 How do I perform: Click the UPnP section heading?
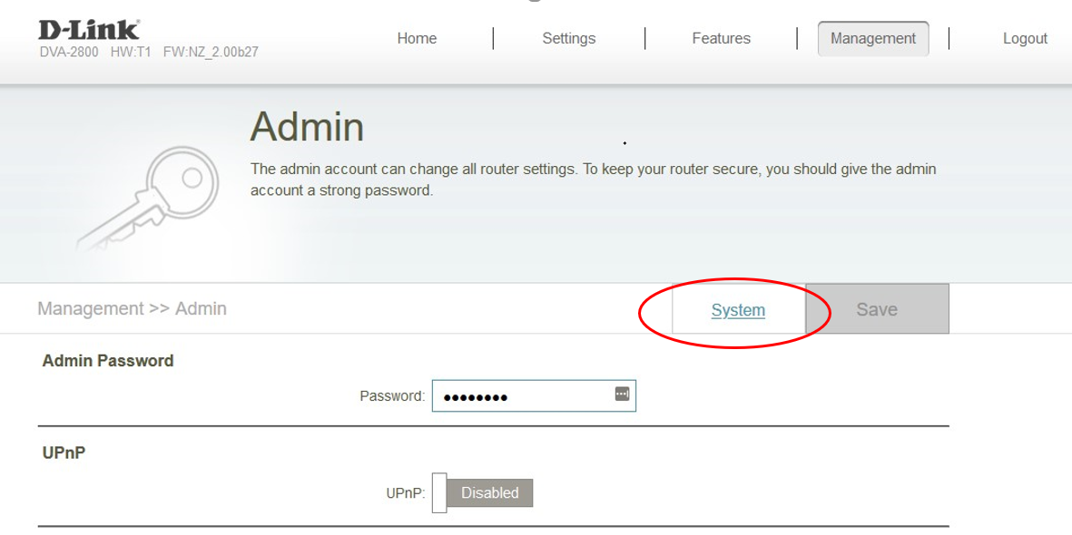coord(64,453)
